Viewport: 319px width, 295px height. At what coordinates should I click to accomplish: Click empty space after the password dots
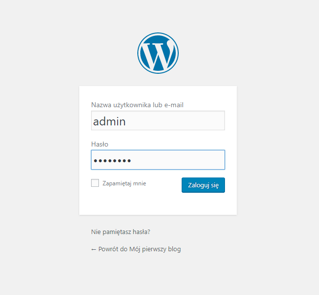click(x=177, y=160)
